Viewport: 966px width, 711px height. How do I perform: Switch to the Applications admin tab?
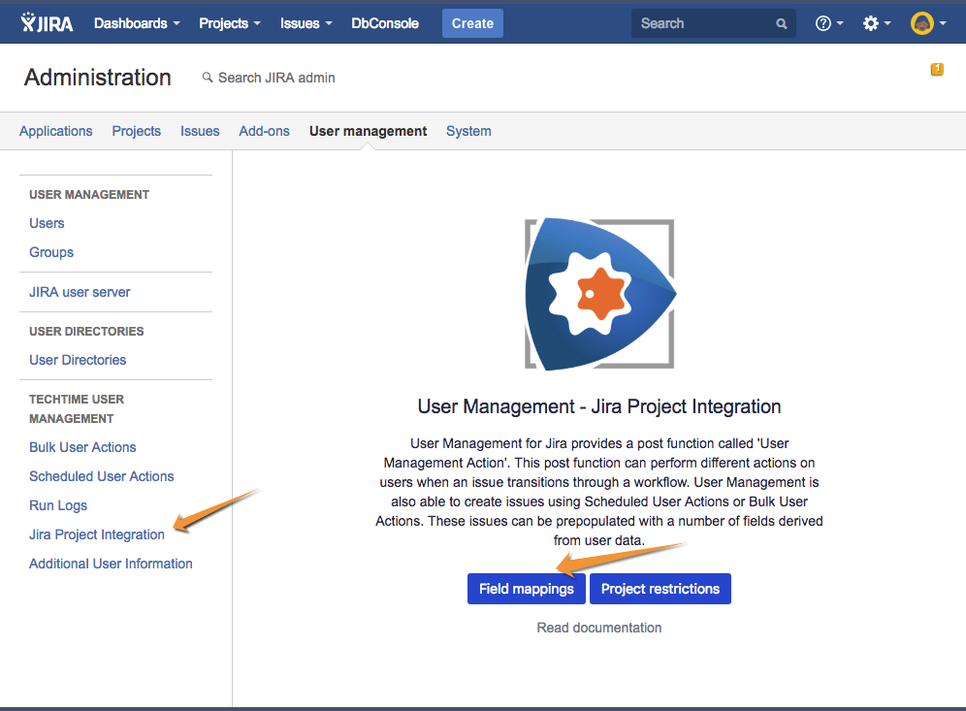point(56,131)
